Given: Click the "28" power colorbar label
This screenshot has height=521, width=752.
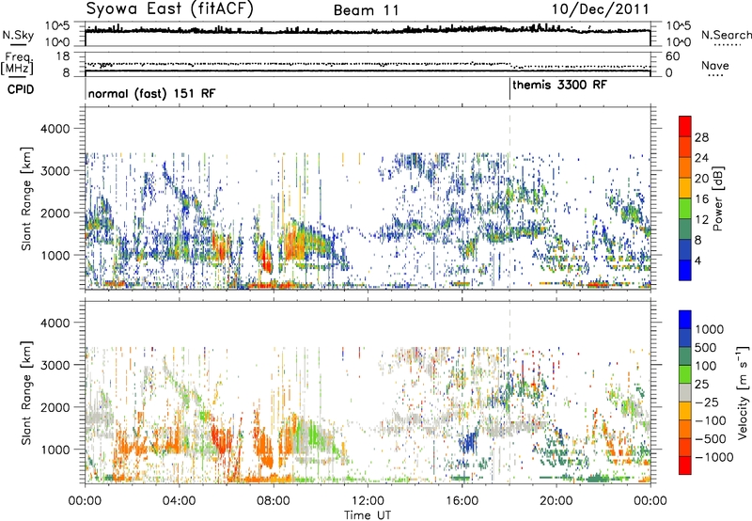Looking at the screenshot, I should pos(701,137).
